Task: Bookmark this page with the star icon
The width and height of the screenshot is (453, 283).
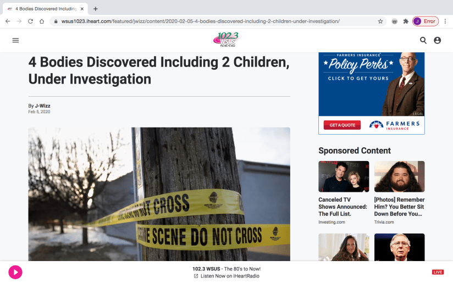Action: (x=380, y=21)
